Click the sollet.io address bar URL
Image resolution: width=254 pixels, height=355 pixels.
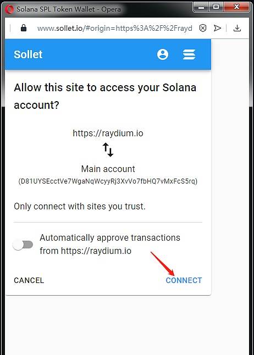115,28
